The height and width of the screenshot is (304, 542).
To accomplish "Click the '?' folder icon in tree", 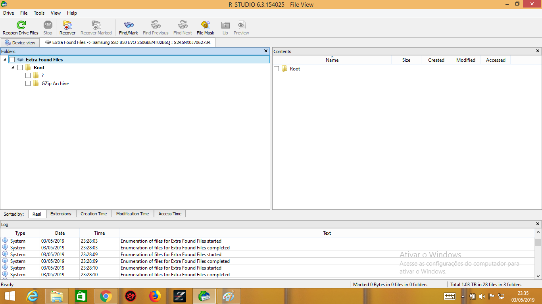I will point(36,76).
